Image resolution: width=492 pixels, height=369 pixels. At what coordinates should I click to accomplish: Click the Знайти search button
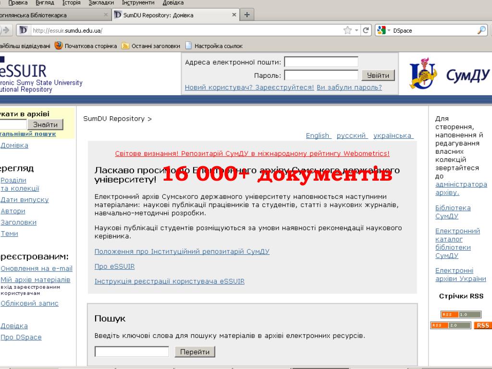click(x=45, y=124)
